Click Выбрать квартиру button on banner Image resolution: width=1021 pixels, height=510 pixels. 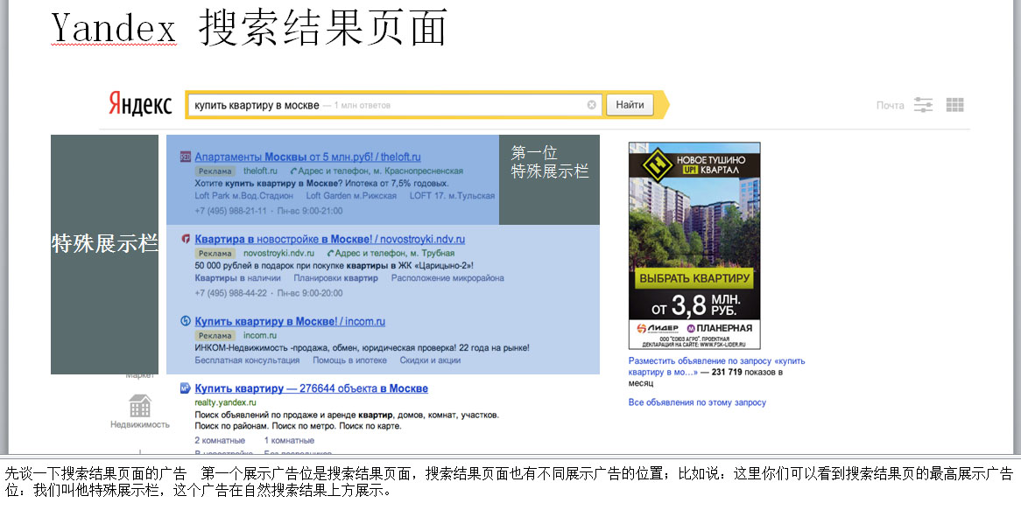[694, 278]
